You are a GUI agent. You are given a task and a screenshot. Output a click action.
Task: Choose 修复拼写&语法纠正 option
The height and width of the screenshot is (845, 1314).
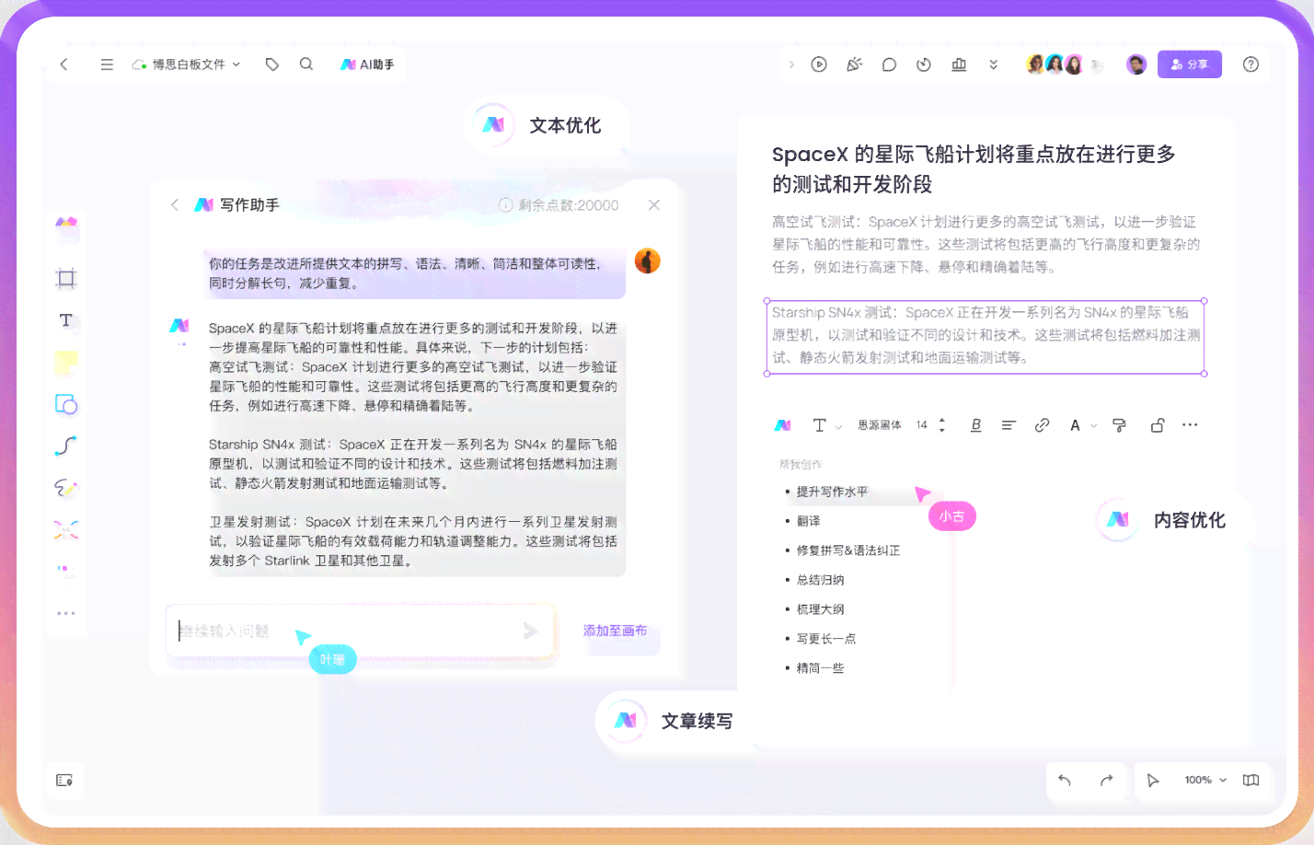click(x=847, y=550)
